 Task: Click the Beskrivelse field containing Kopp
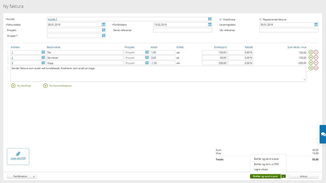point(85,63)
